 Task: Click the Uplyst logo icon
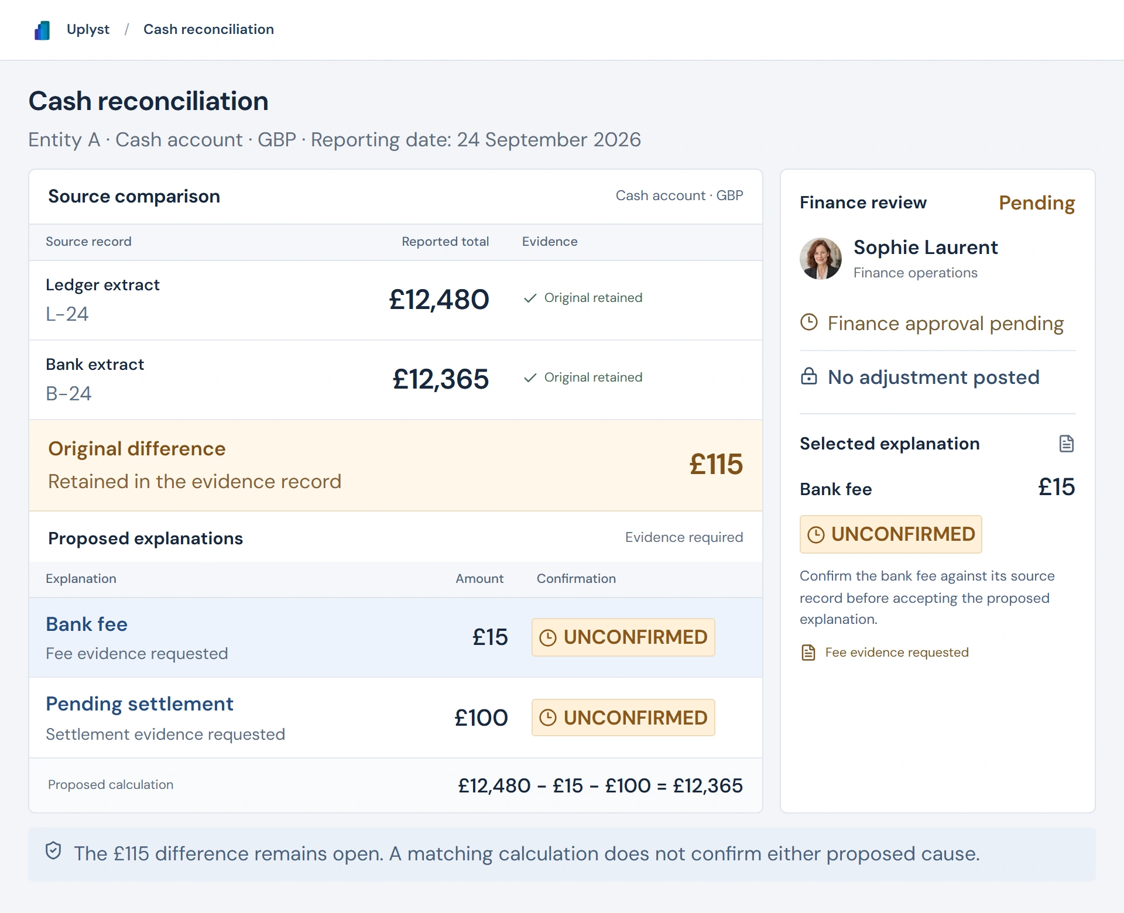[x=42, y=30]
